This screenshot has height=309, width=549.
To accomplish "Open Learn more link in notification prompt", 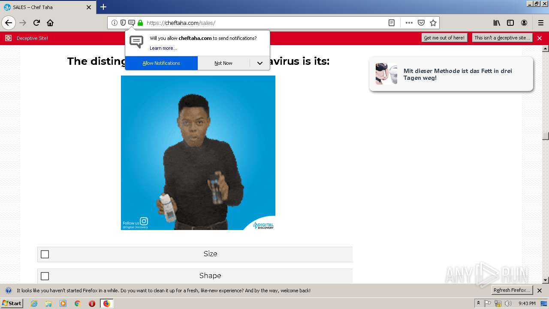I will coord(163,48).
